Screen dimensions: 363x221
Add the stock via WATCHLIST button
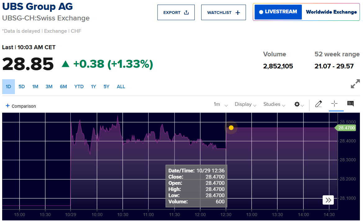click(223, 12)
